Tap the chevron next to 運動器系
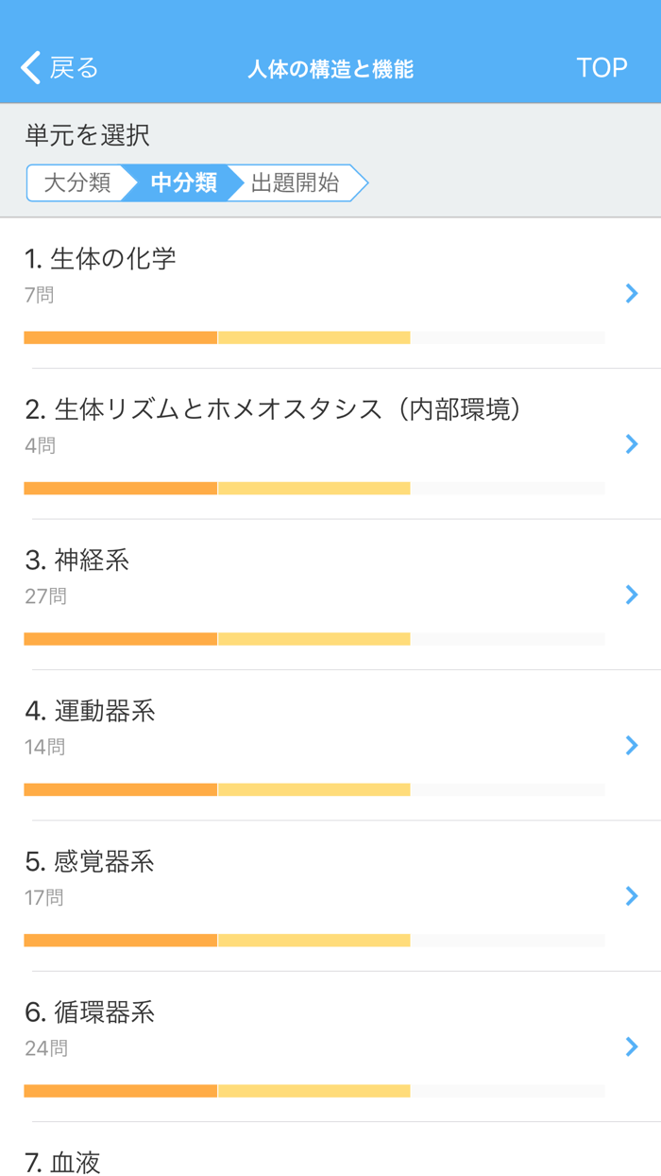Image resolution: width=661 pixels, height=1176 pixels. (x=631, y=746)
